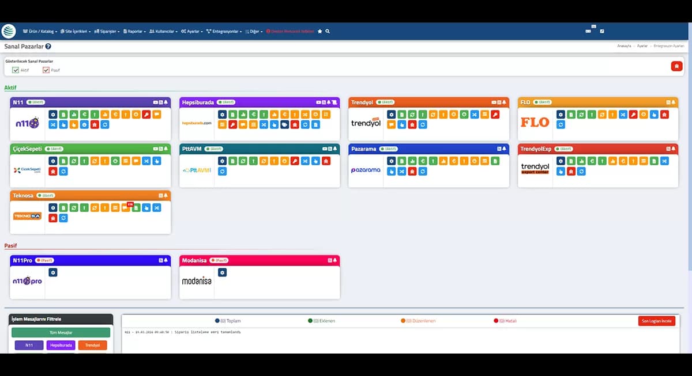Toggle the Pasif checkbox
The image size is (692, 376).
point(46,70)
